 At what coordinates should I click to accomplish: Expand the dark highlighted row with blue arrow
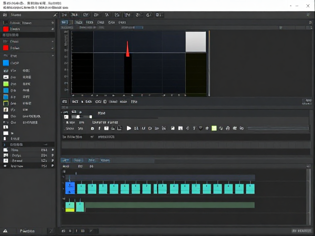(x=28, y=145)
